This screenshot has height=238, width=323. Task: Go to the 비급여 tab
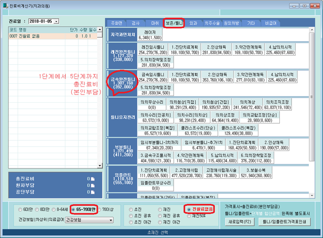click(x=270, y=23)
